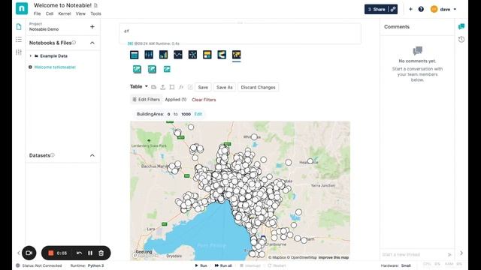
Task: Open the Welcome to Noteable notebook file
Action: tap(55, 67)
